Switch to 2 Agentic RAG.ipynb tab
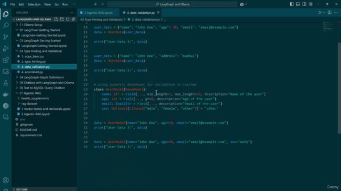 pyautogui.click(x=98, y=13)
